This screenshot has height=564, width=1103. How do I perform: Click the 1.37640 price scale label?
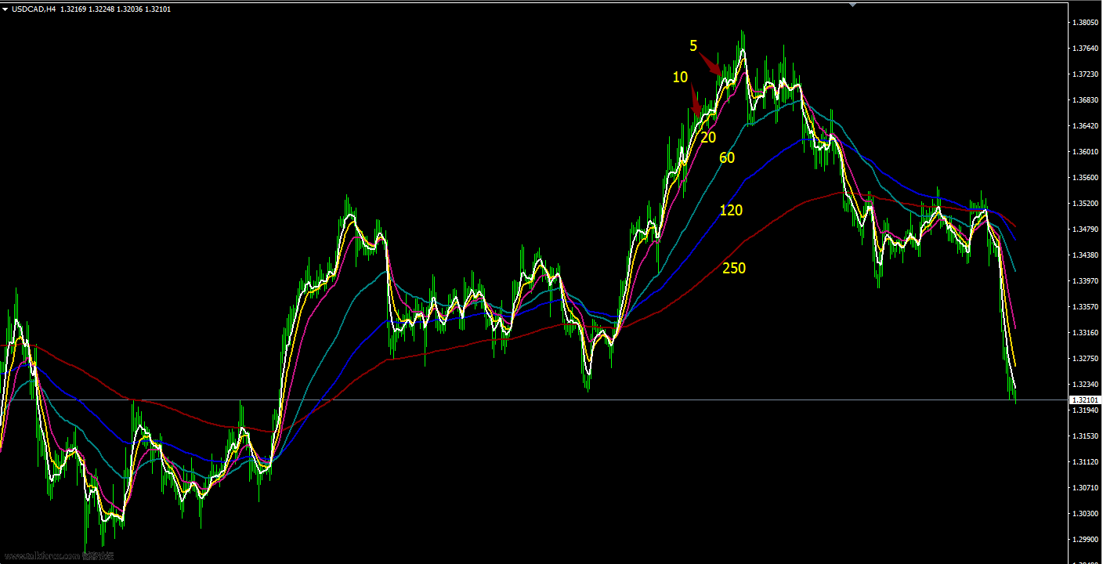coord(1086,49)
